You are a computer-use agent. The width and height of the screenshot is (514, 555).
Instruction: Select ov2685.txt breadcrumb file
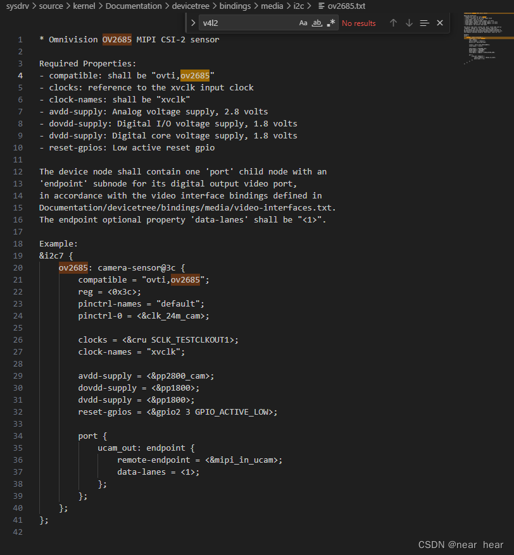click(x=346, y=6)
